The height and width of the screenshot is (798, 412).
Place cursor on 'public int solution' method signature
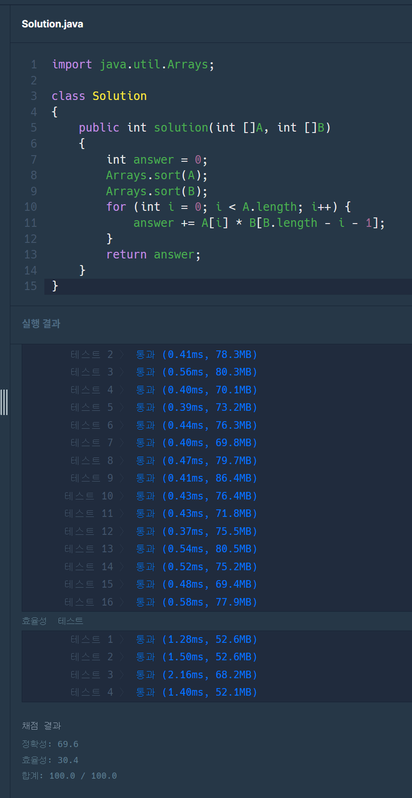[x=205, y=127]
